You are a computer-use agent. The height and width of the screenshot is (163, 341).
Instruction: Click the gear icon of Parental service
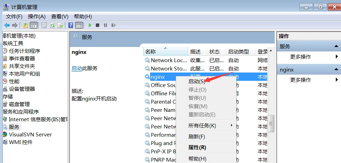(x=147, y=102)
